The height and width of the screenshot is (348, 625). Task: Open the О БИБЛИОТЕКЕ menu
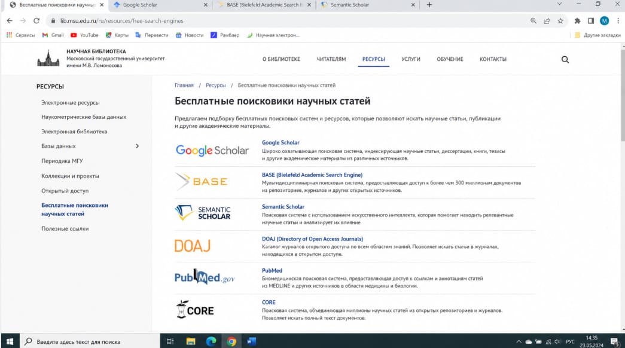click(282, 59)
